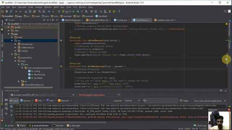Click the Paste toolbar icon
232x130 pixels.
[34, 12]
